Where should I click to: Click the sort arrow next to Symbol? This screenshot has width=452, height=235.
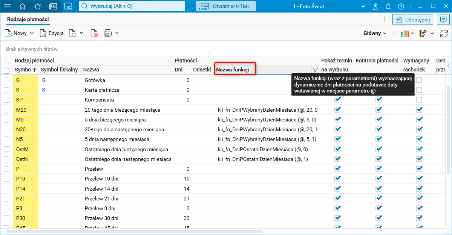[35, 70]
